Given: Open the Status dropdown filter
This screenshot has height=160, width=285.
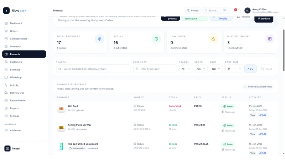Looking at the screenshot, I should (185, 69).
